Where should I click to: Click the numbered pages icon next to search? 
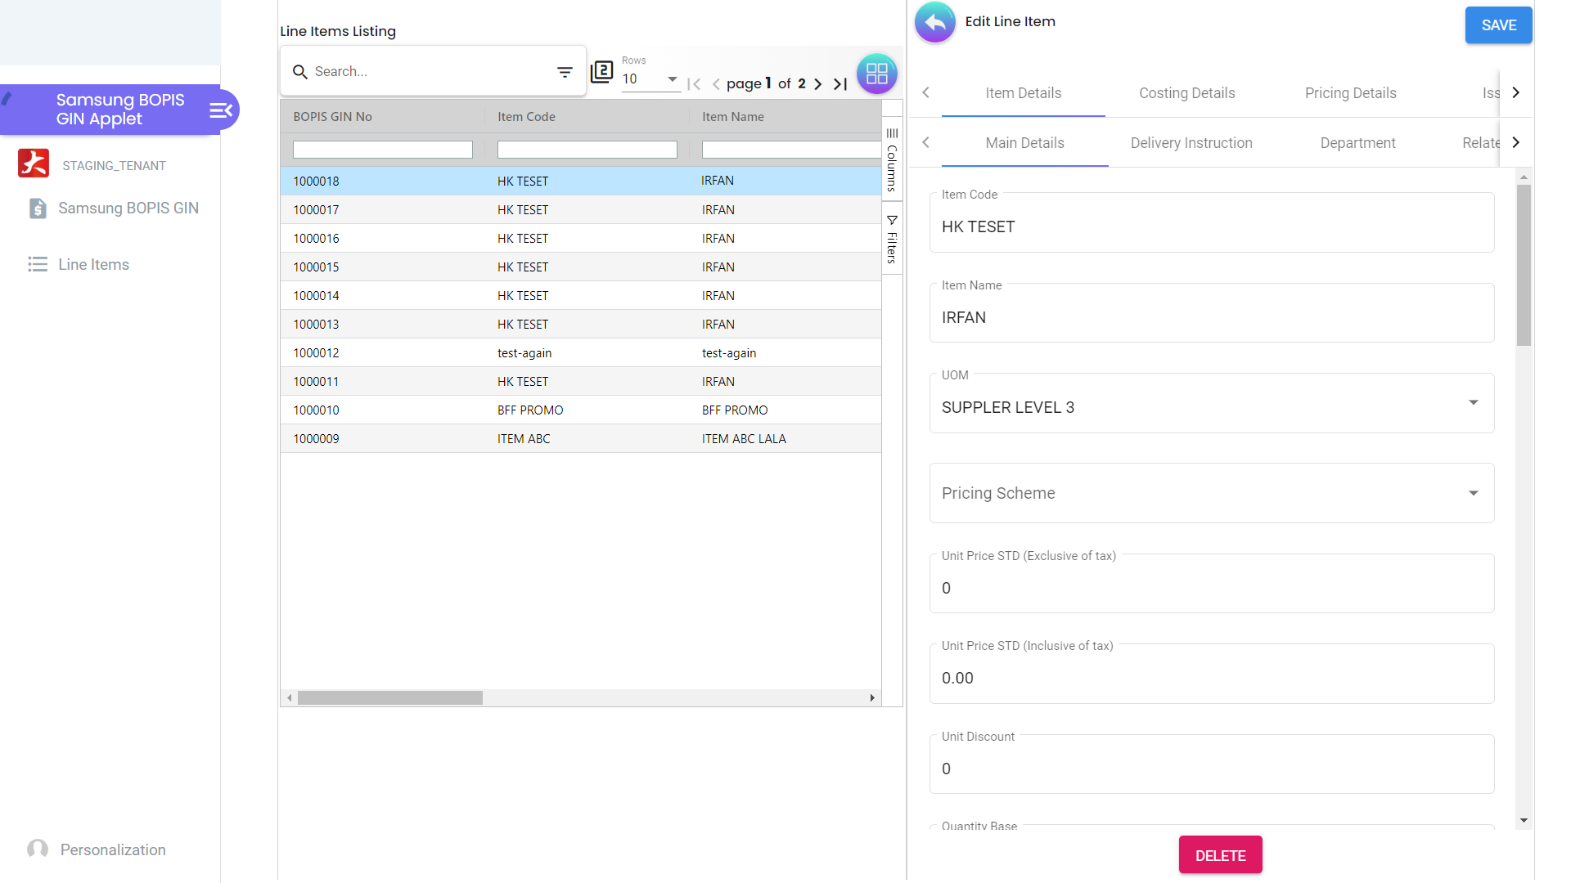click(602, 72)
